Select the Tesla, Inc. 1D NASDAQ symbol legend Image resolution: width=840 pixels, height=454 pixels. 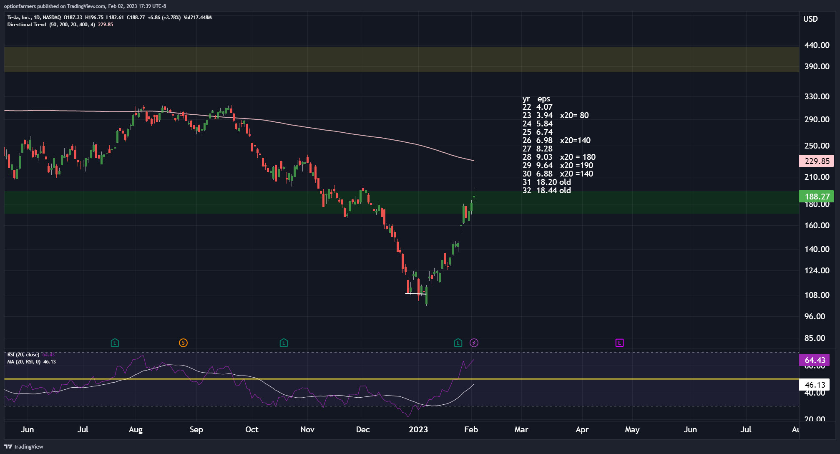pyautogui.click(x=109, y=18)
